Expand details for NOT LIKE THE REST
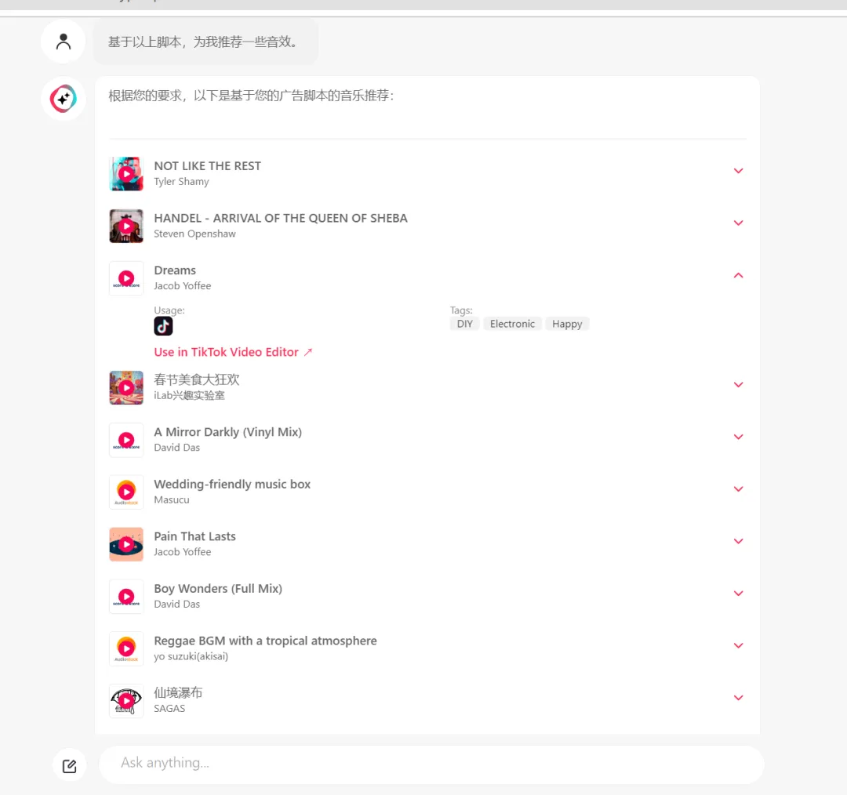847x795 pixels. [739, 171]
